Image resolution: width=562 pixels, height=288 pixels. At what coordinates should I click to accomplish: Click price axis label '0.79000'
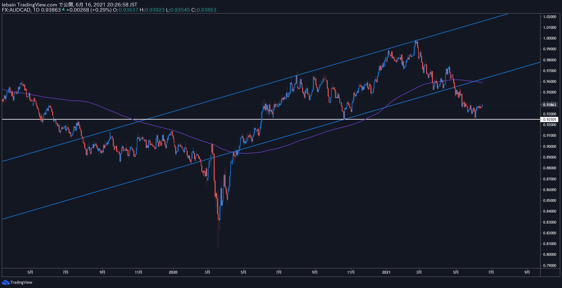click(x=550, y=266)
